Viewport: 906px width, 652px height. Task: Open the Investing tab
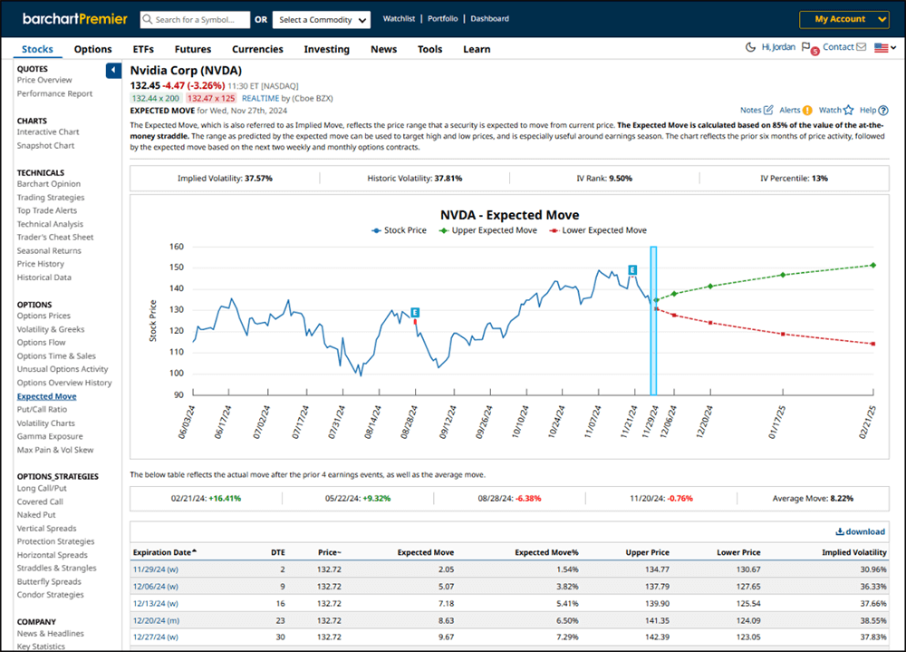(327, 49)
